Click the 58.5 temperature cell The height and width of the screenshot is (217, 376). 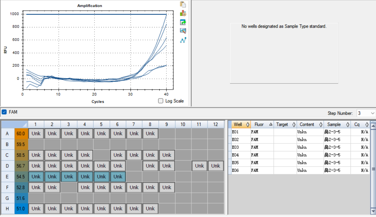pos(21,155)
